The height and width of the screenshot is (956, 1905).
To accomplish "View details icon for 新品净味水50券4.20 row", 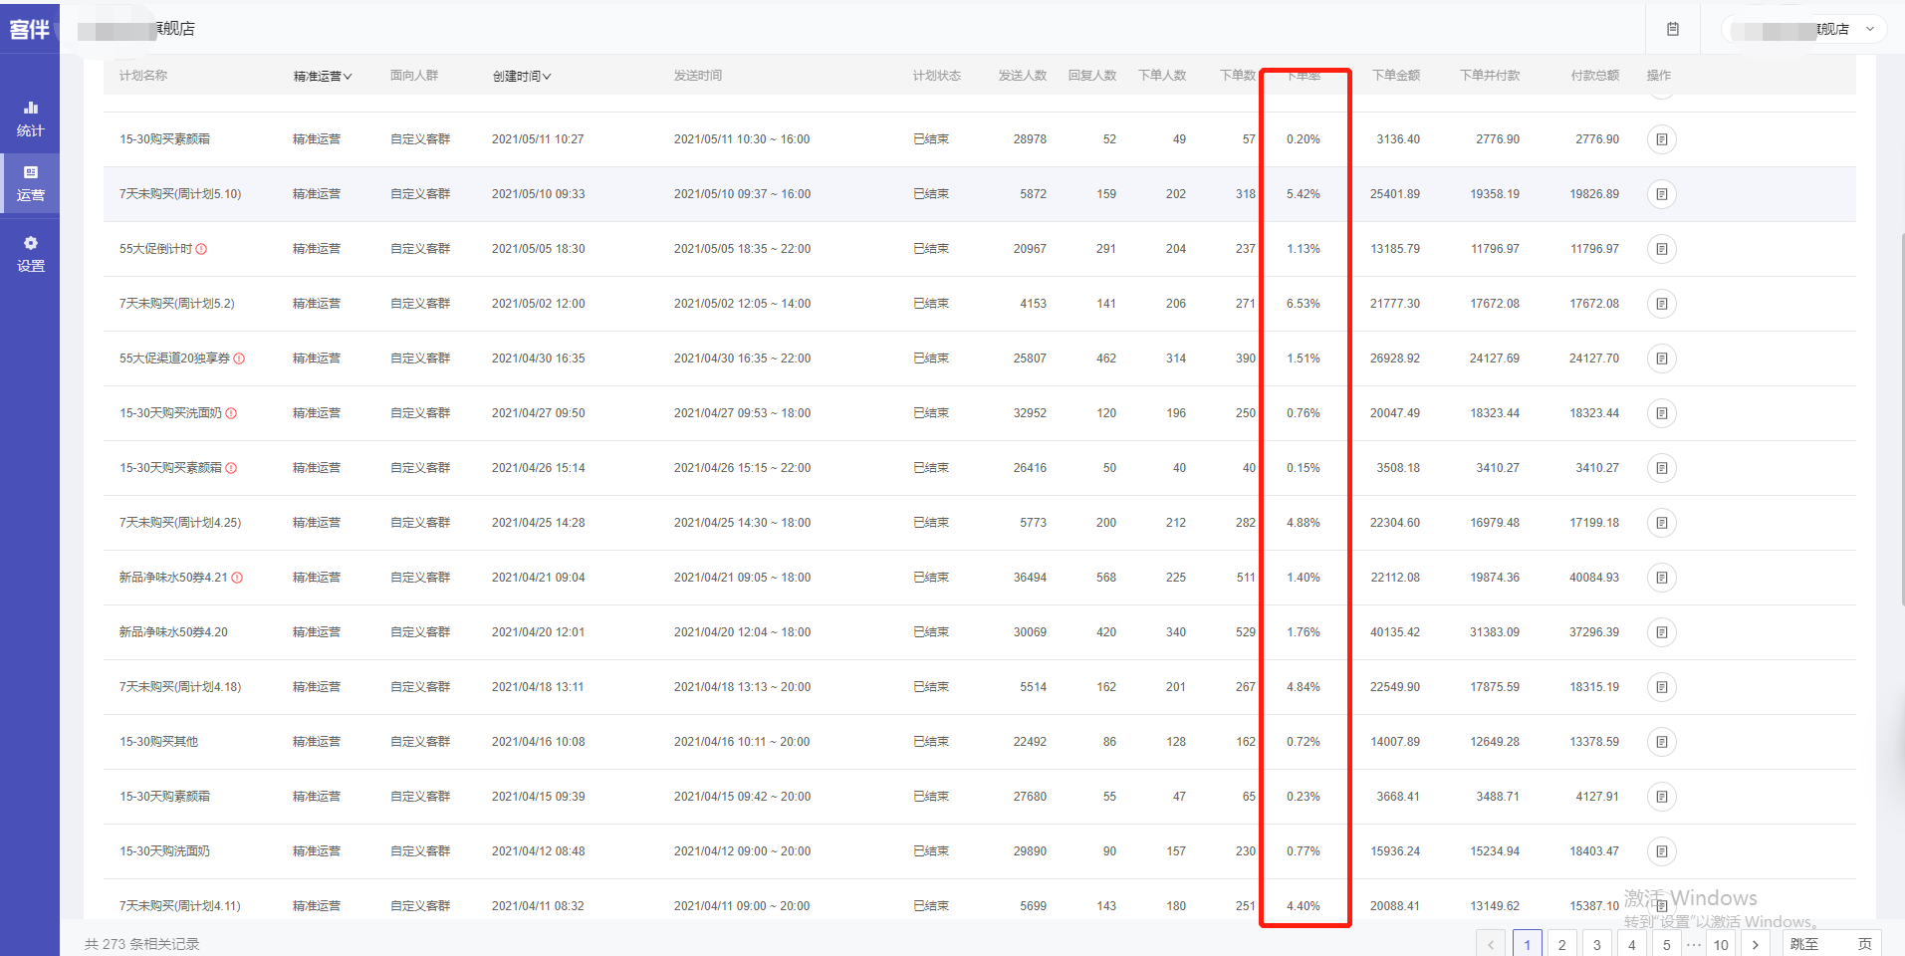I will tap(1661, 632).
